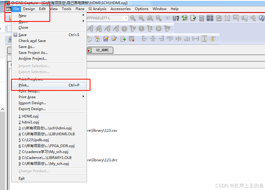The width and height of the screenshot is (265, 190).
Task: Click the document with pencil icon
Action: point(114,39)
